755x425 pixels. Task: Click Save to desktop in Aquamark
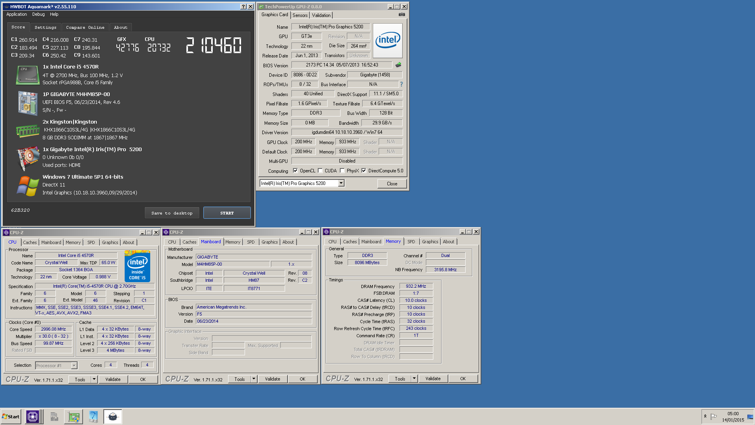(x=172, y=213)
